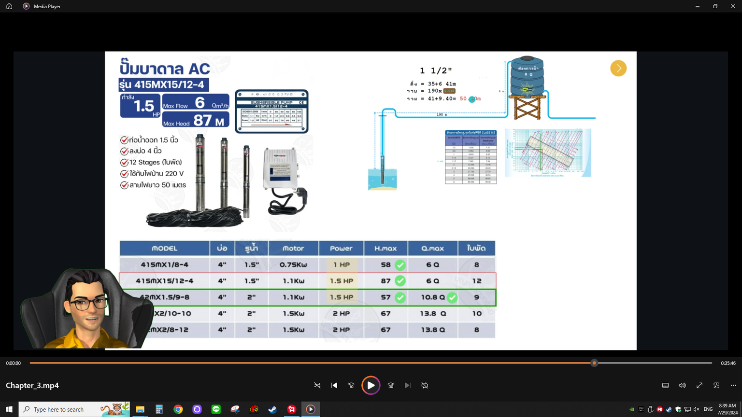
Task: Skip forward 30 seconds
Action: (391, 386)
